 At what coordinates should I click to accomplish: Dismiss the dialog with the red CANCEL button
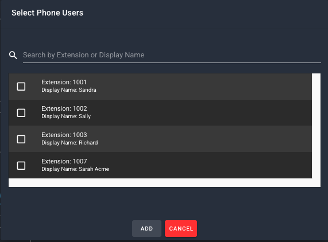pos(181,228)
